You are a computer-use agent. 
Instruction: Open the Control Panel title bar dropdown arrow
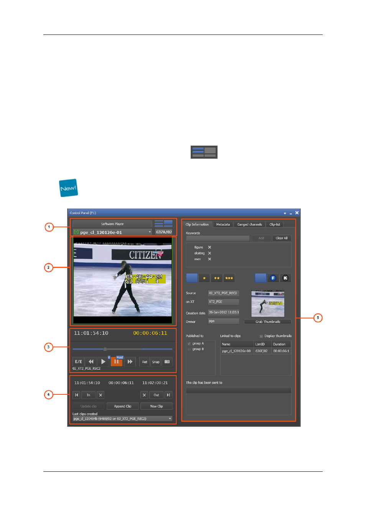pyautogui.click(x=285, y=213)
